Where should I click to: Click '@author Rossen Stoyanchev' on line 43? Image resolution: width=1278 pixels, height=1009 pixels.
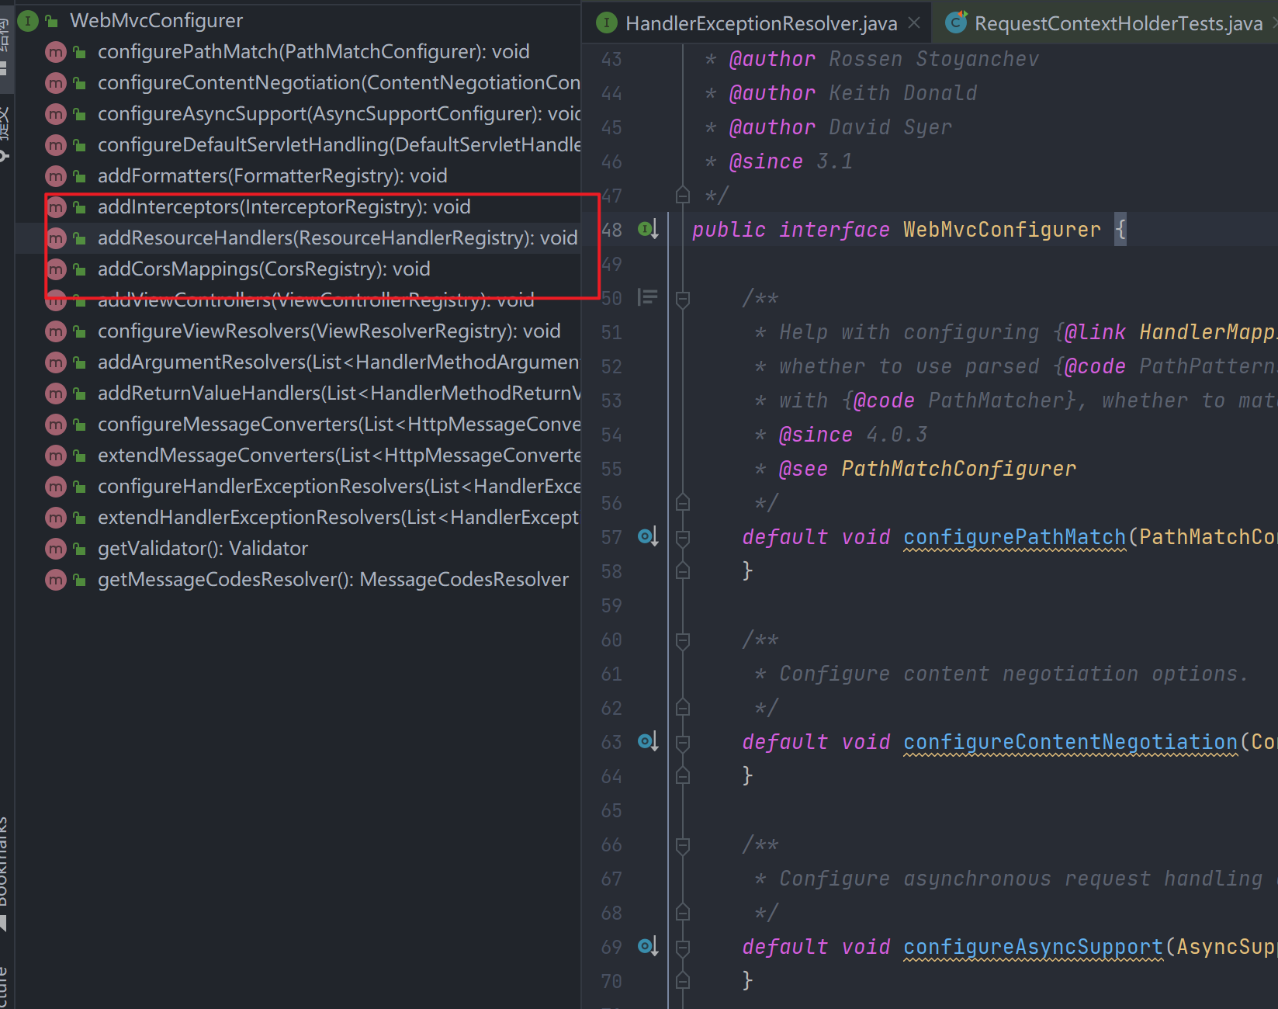pos(884,59)
